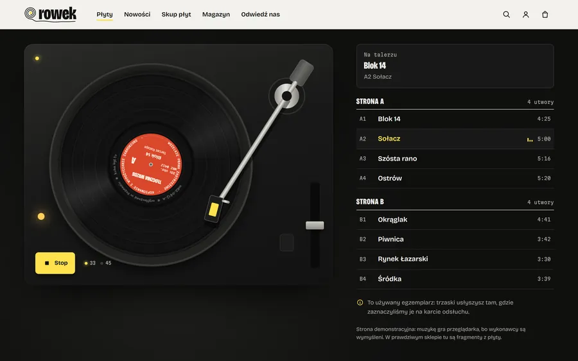Open the Nowości menu item

click(x=137, y=14)
